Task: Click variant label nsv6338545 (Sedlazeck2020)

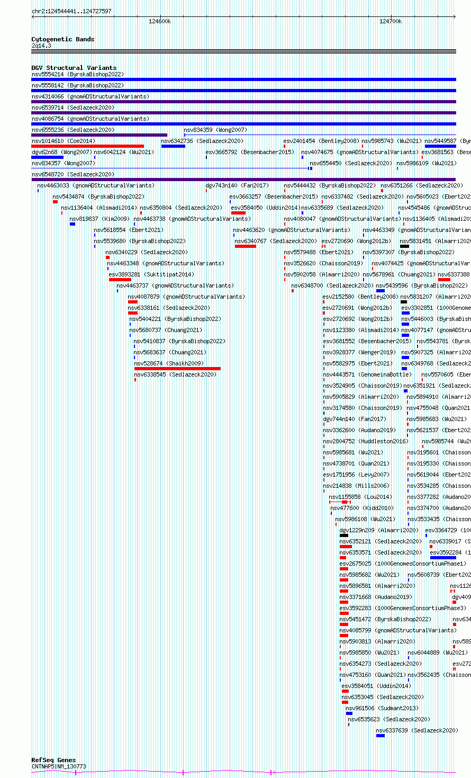Action: [x=175, y=375]
